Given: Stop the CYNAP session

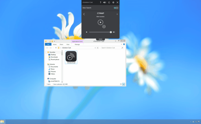Looking at the screenshot, I should (x=104, y=27).
